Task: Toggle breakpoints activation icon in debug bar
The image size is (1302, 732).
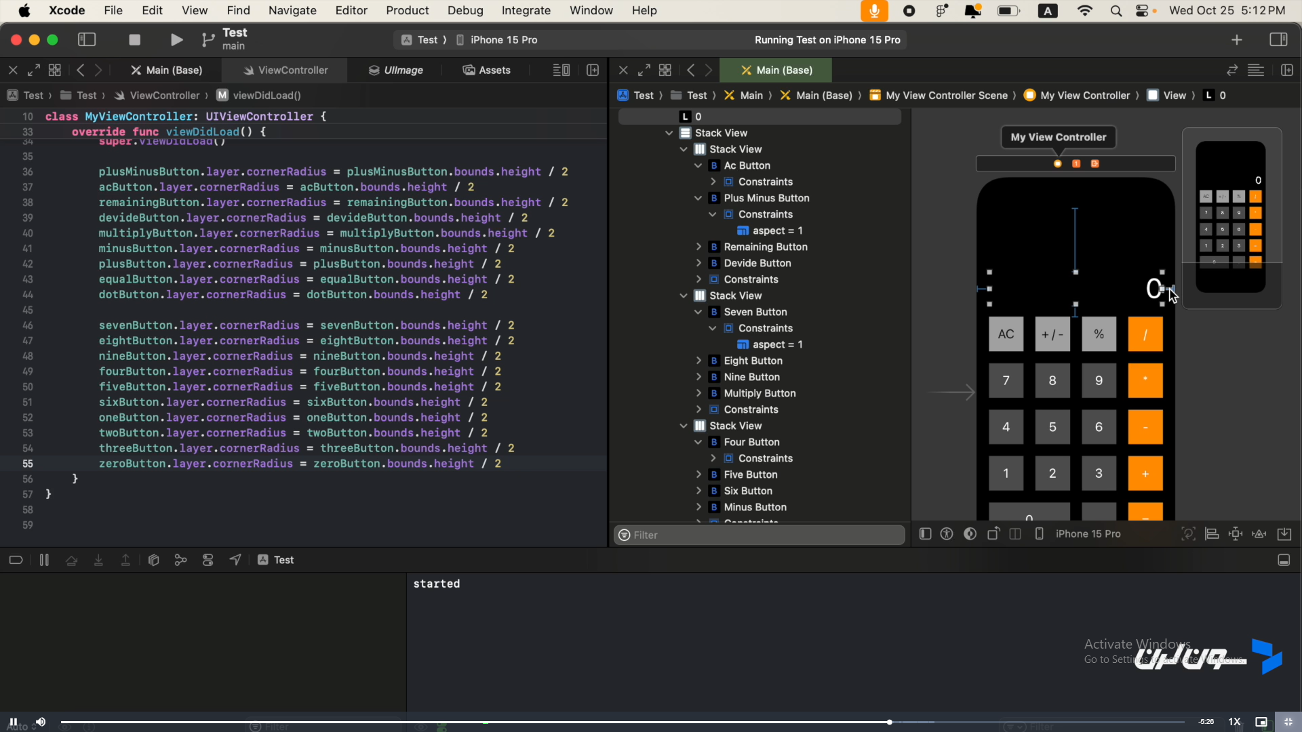Action: pyautogui.click(x=16, y=560)
